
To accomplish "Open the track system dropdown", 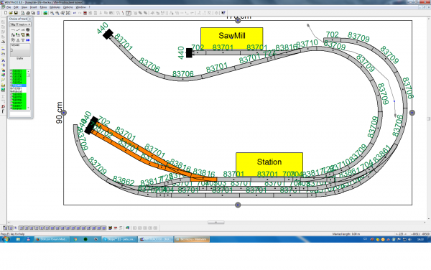I will point(20,24).
